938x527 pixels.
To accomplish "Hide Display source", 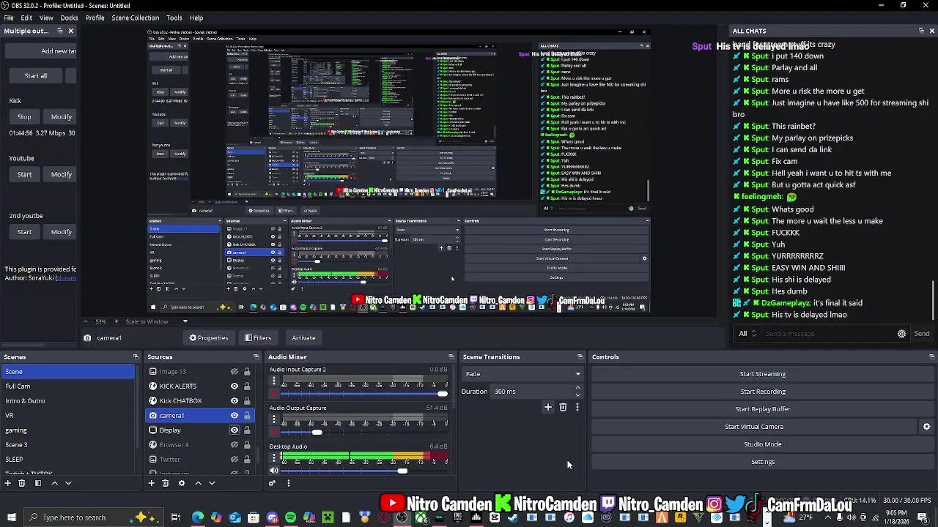I will (234, 430).
